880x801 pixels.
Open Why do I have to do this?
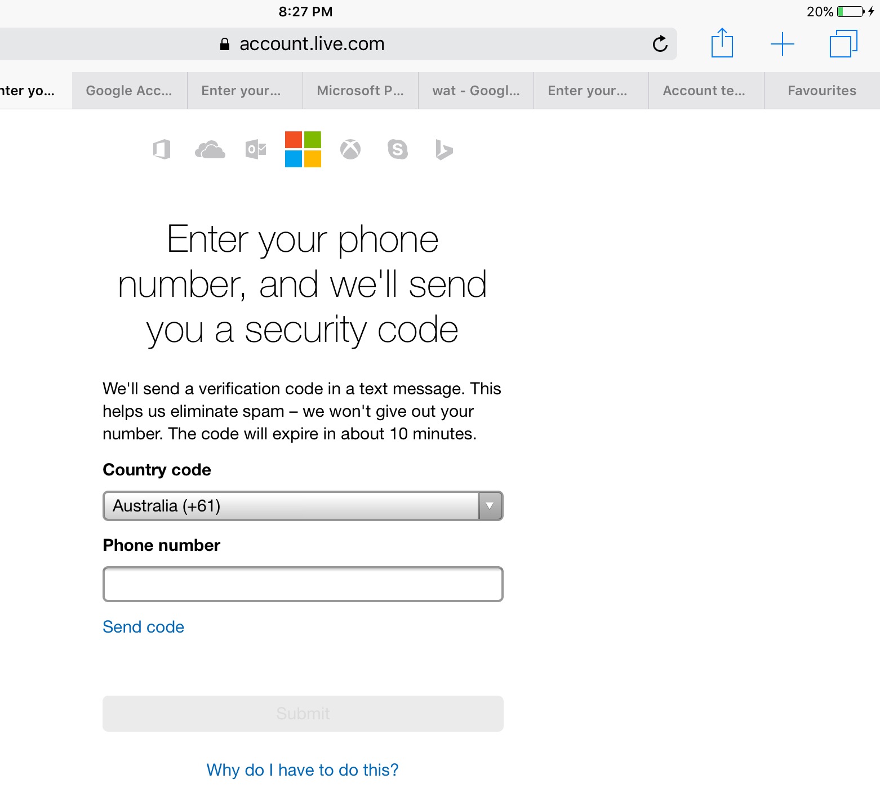click(x=303, y=770)
